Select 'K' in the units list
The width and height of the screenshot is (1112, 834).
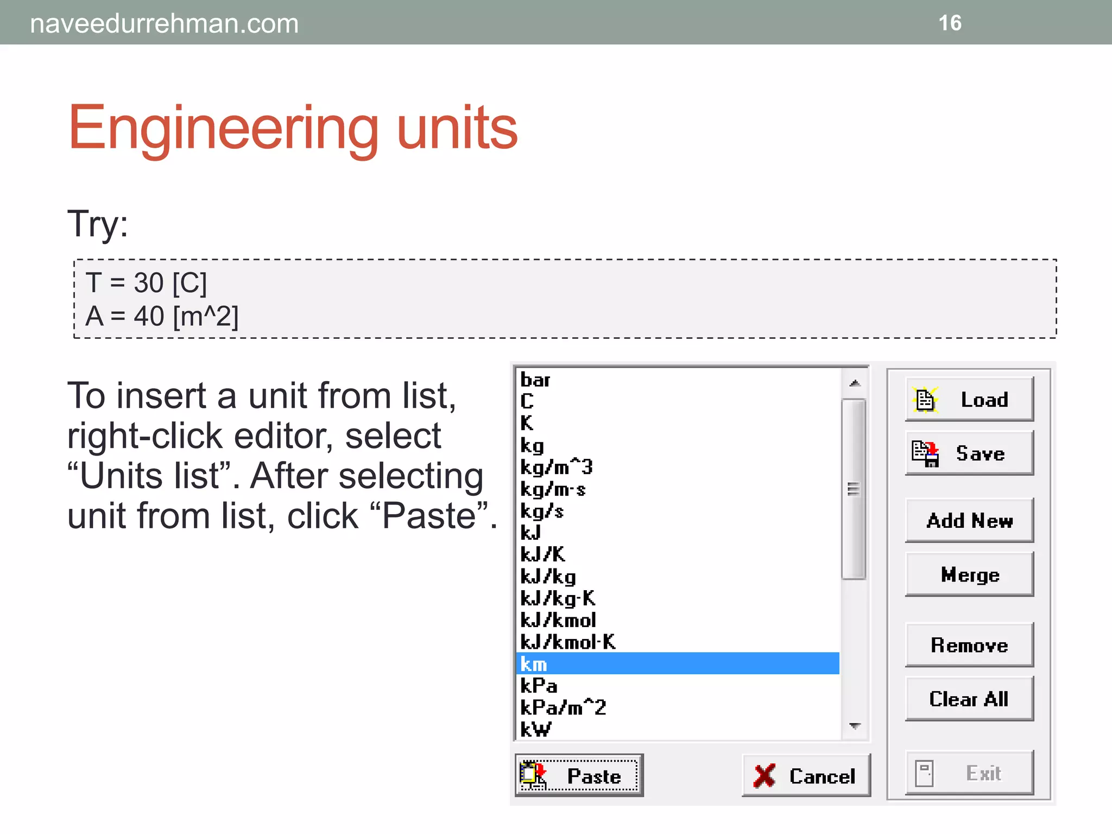pyautogui.click(x=678, y=423)
